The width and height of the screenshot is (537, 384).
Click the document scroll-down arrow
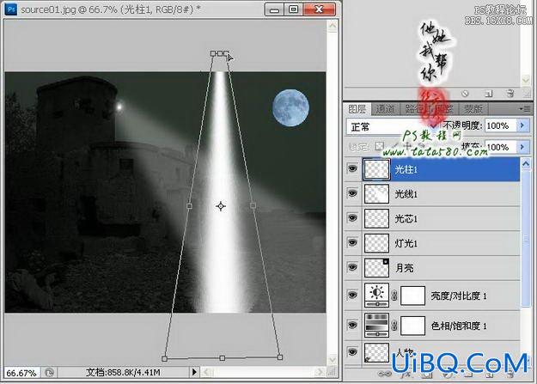tap(333, 360)
